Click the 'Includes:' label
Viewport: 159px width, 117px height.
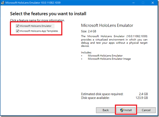86,52
